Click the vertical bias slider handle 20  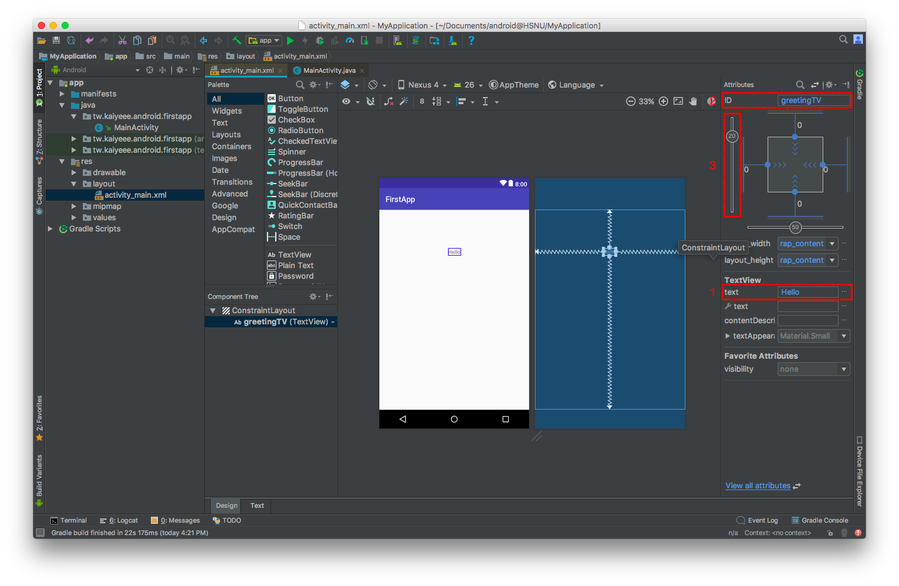tap(732, 136)
